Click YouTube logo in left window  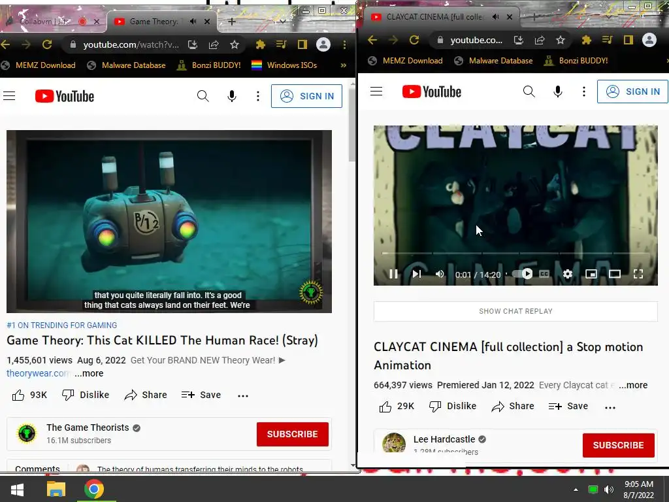pyautogui.click(x=65, y=96)
